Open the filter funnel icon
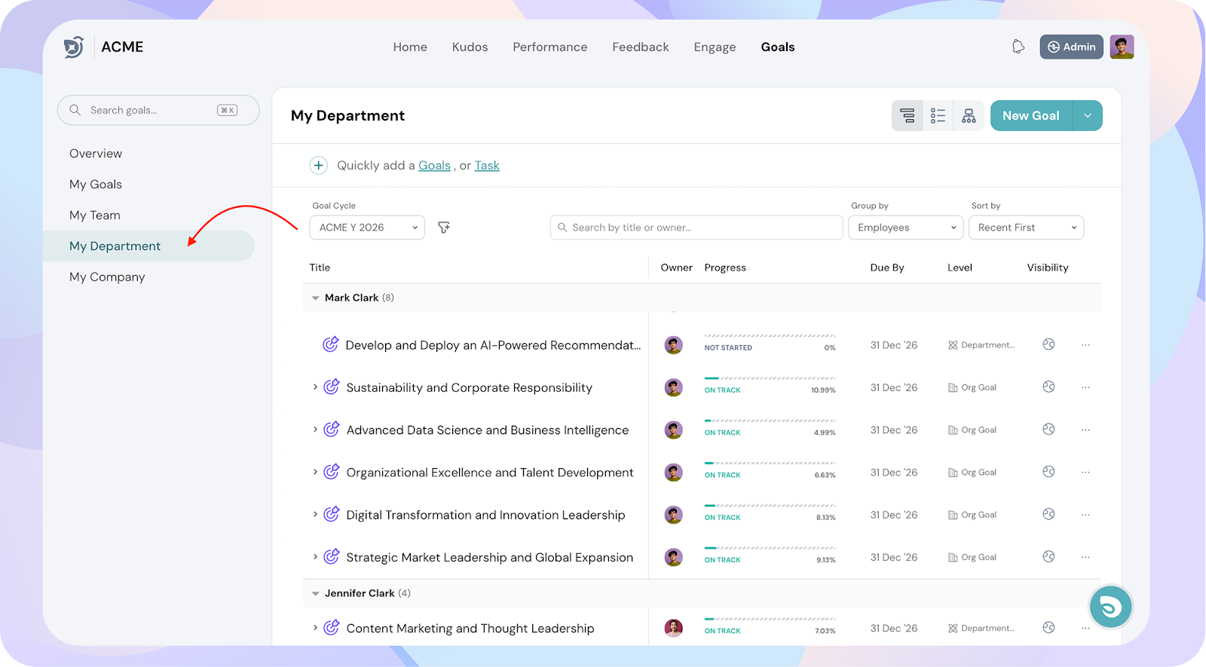This screenshot has height=667, width=1206. coord(444,228)
